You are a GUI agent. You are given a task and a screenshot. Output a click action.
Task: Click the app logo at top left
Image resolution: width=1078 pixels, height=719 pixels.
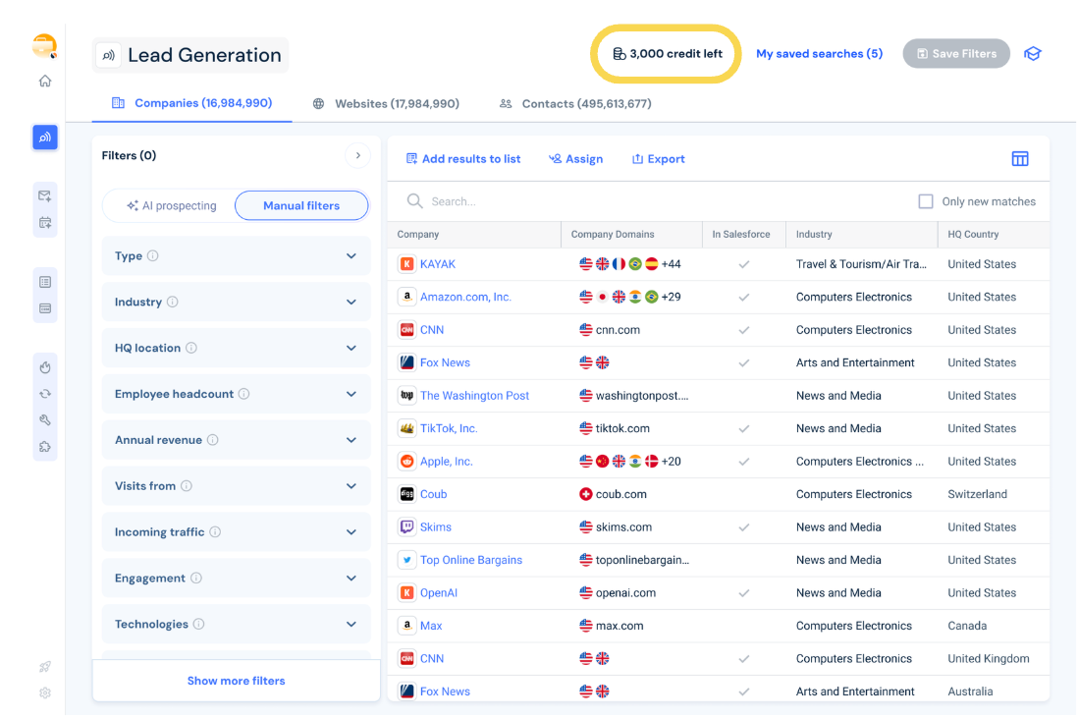point(45,46)
